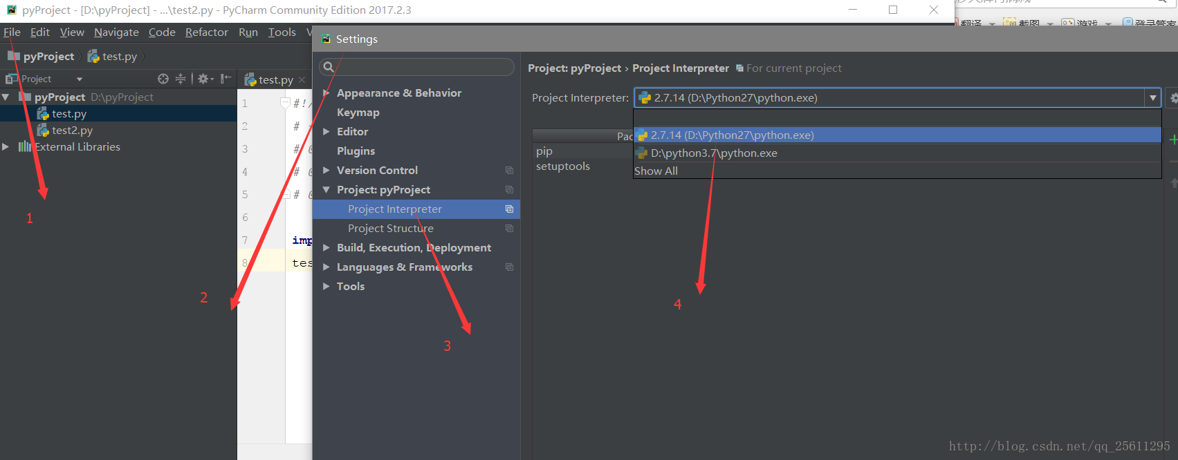Click project-level icon beside Version Control
1178x460 pixels.
tap(509, 171)
